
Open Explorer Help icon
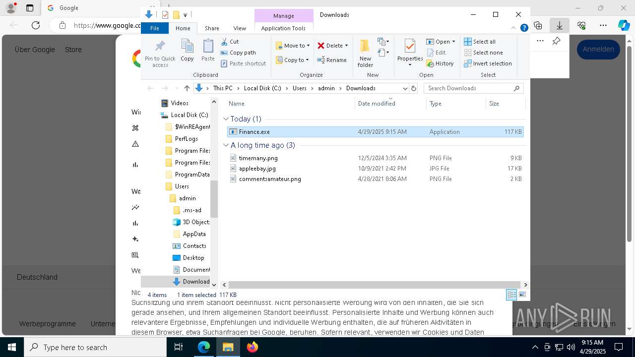coord(524,28)
